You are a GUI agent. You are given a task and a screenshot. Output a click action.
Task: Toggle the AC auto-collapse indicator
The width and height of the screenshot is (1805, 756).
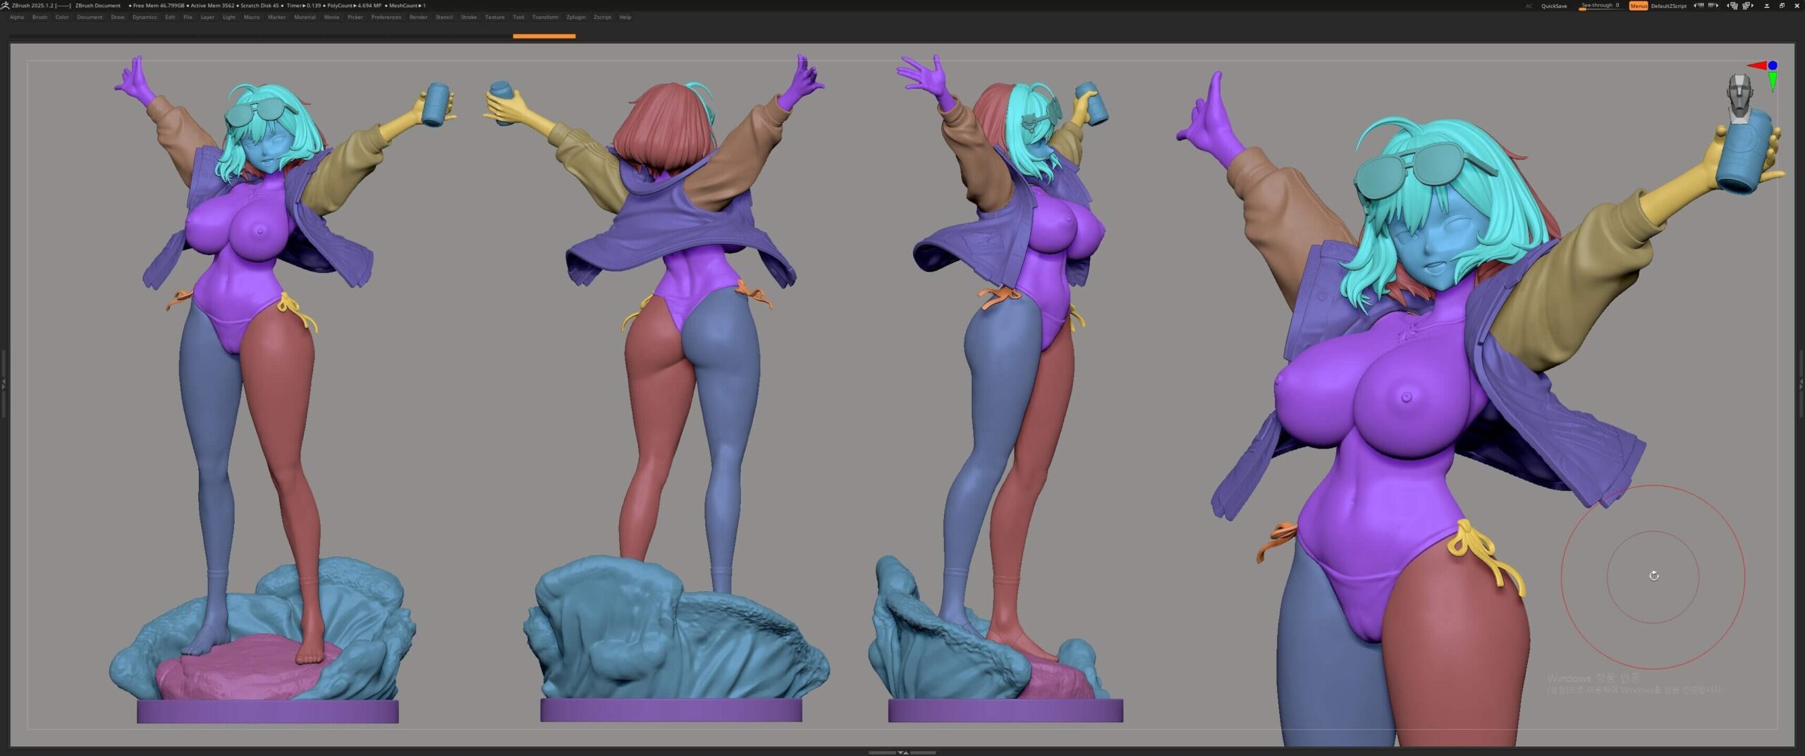(x=1529, y=6)
